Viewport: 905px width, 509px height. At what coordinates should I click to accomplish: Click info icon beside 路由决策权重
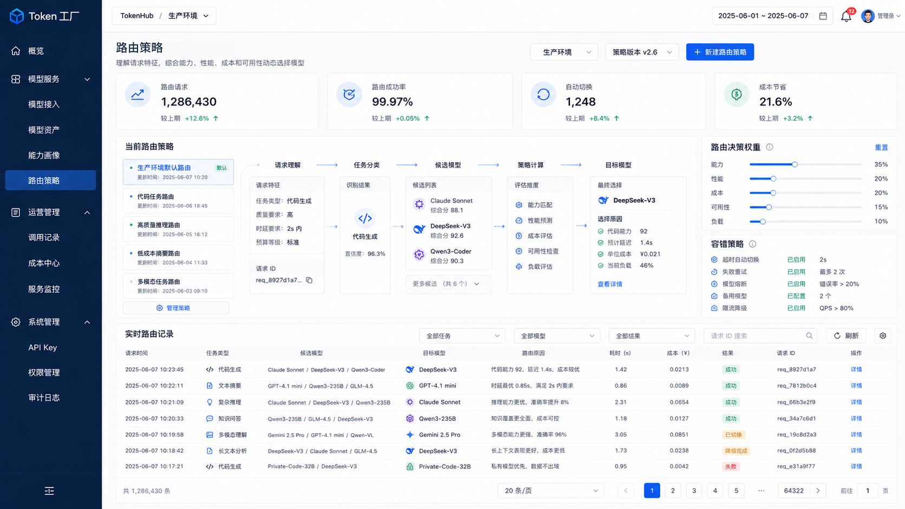[770, 147]
